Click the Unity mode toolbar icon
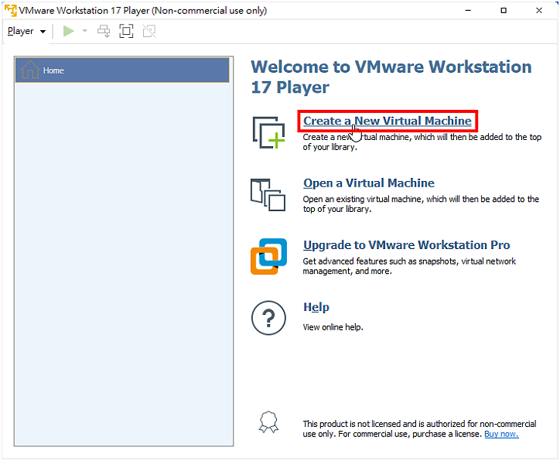This screenshot has height=461, width=560. [149, 31]
